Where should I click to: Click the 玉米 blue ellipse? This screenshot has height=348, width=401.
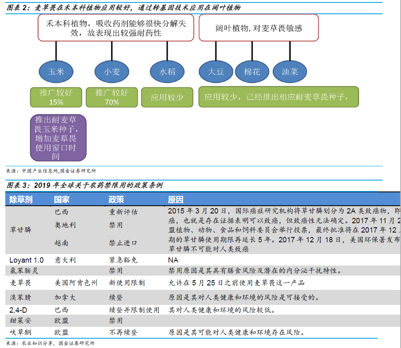[56, 72]
